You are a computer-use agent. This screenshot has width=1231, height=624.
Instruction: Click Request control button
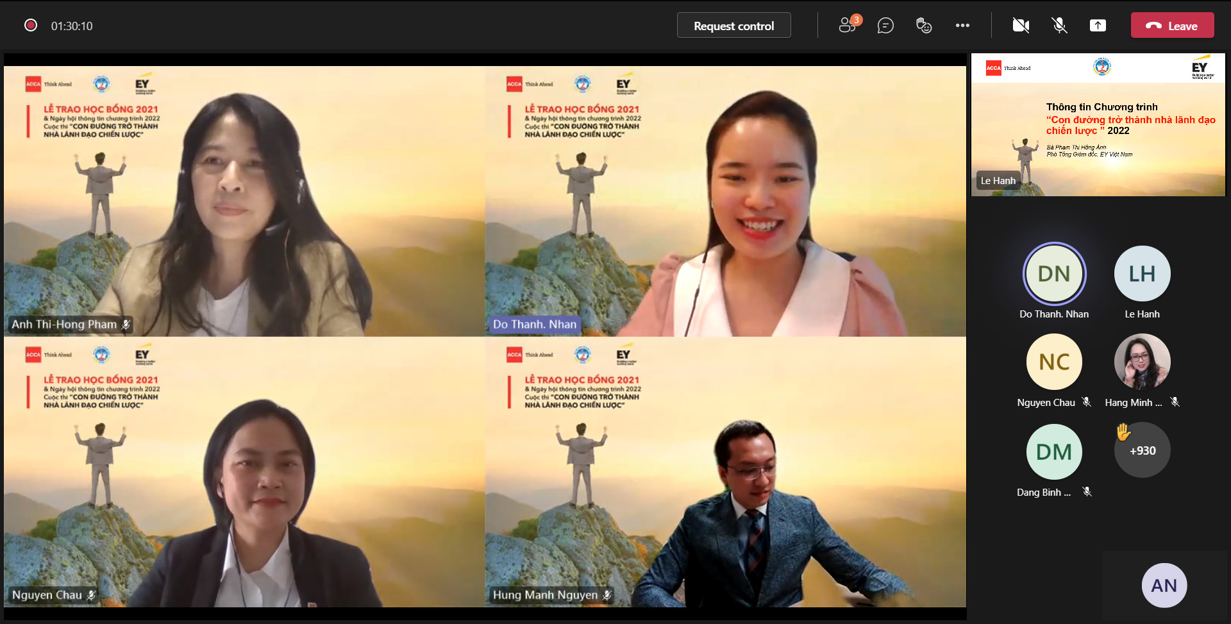733,26
